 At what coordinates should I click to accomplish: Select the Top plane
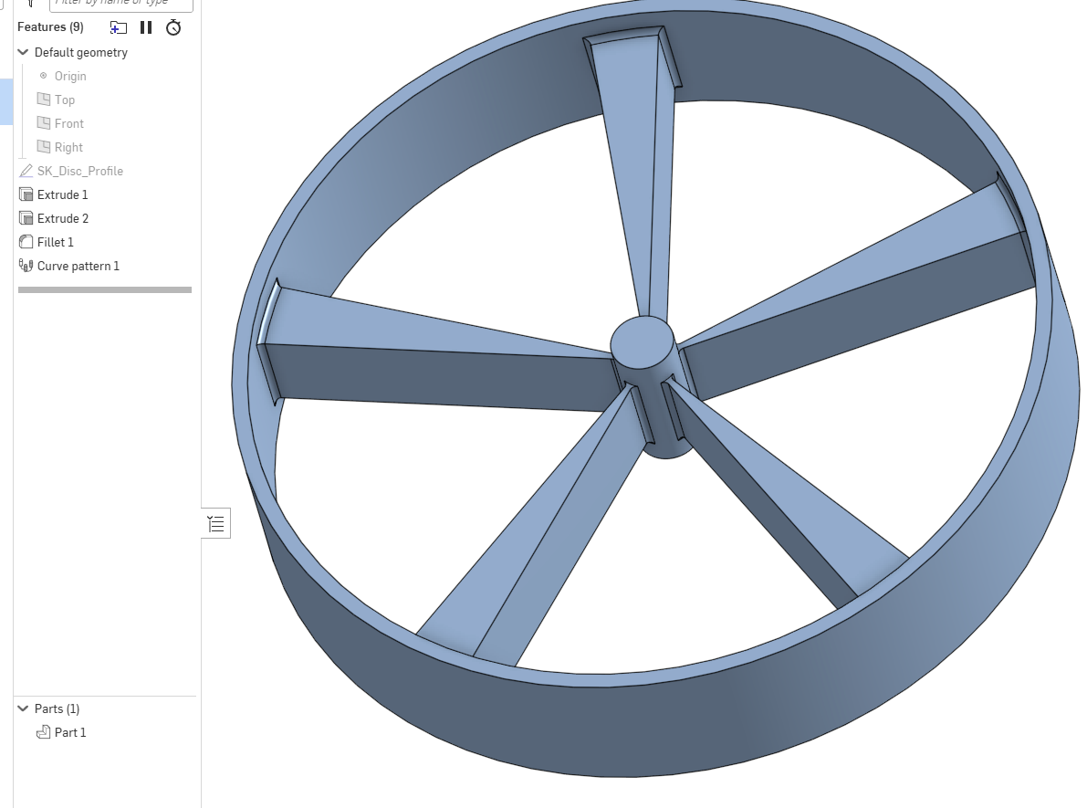tap(65, 100)
